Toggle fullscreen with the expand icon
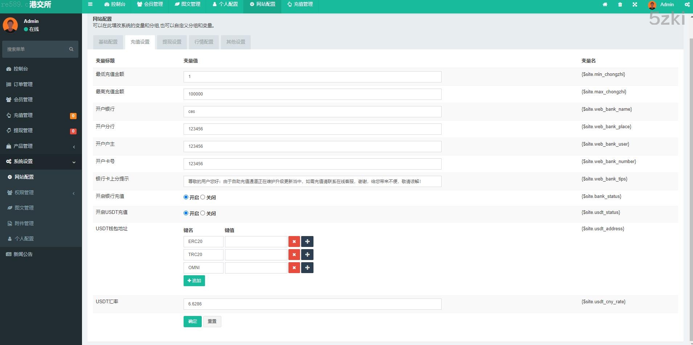This screenshot has height=345, width=693. click(635, 5)
